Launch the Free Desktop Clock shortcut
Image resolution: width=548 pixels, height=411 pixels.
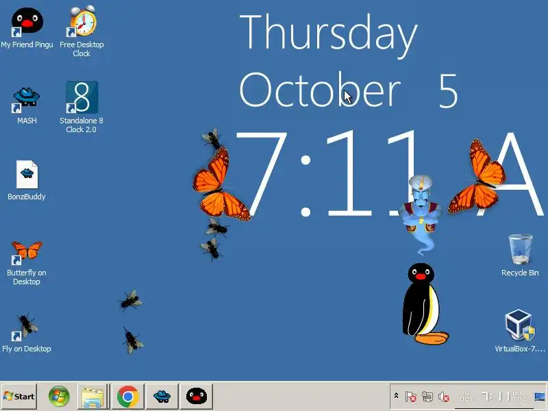[x=82, y=31]
